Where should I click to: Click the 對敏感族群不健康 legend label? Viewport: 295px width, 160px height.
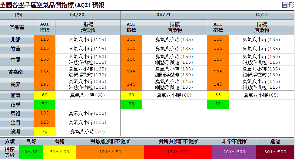[110, 141]
